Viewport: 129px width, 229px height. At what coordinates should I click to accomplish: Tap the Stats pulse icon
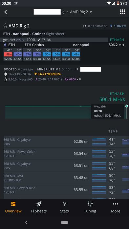[x=64, y=204]
